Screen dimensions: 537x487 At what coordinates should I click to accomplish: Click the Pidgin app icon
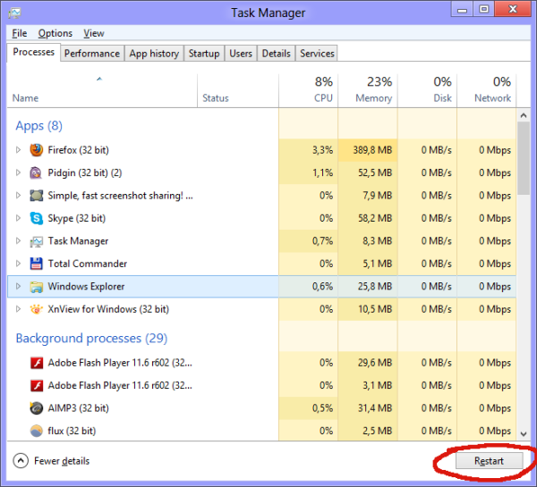[37, 172]
